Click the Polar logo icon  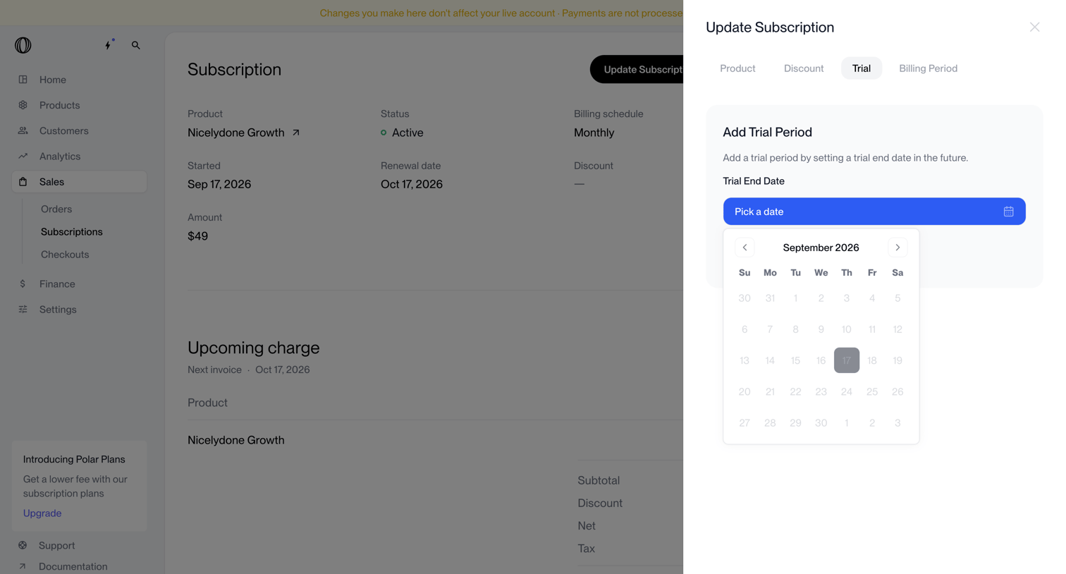point(23,45)
